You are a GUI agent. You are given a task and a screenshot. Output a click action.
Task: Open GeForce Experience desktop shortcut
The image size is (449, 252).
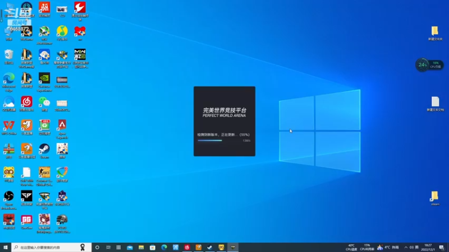pyautogui.click(x=44, y=82)
